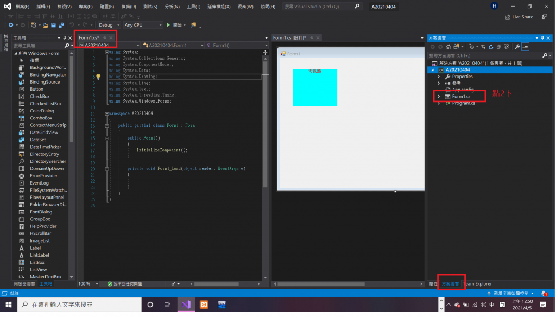The width and height of the screenshot is (556, 317).
Task: Open the A20210404.Form1 class dropdown
Action: click(173, 45)
